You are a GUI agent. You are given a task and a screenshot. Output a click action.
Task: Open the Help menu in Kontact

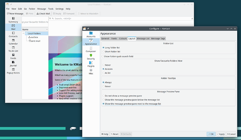click(68, 9)
